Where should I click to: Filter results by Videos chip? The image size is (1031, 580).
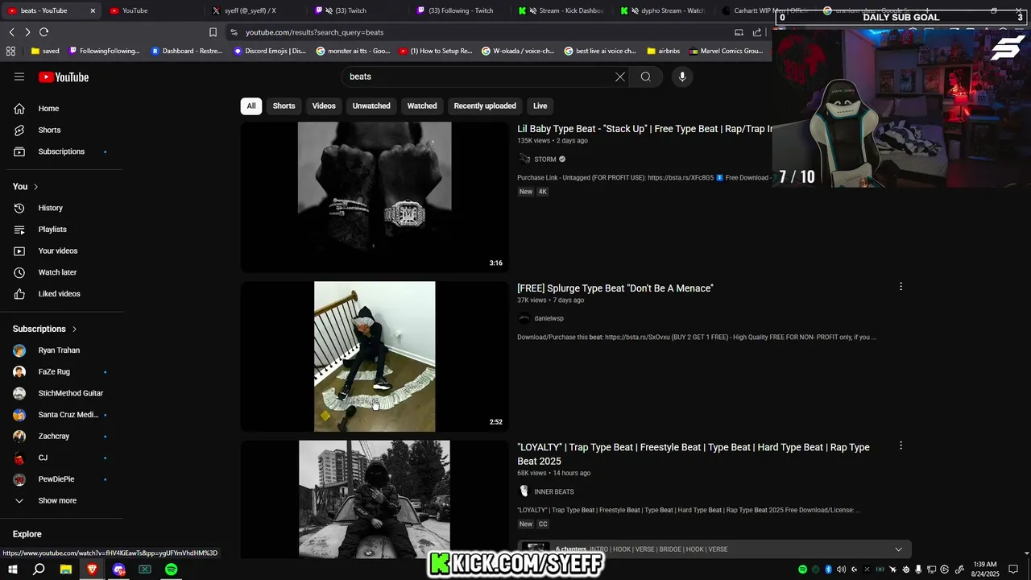pyautogui.click(x=324, y=106)
